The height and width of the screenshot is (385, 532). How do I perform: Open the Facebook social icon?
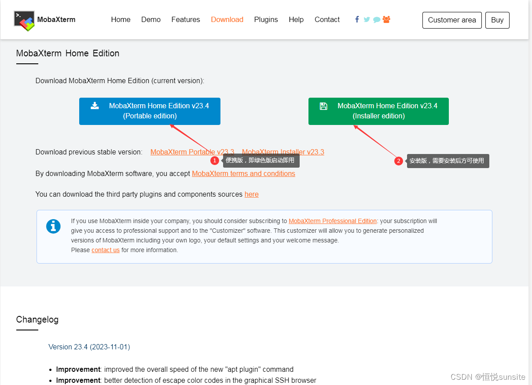pyautogui.click(x=357, y=19)
